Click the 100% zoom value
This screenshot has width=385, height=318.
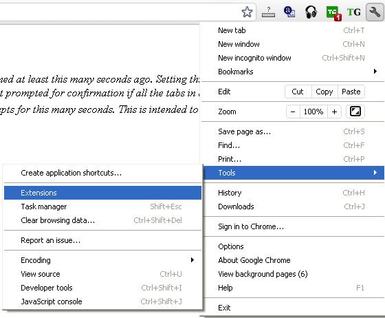tap(313, 112)
